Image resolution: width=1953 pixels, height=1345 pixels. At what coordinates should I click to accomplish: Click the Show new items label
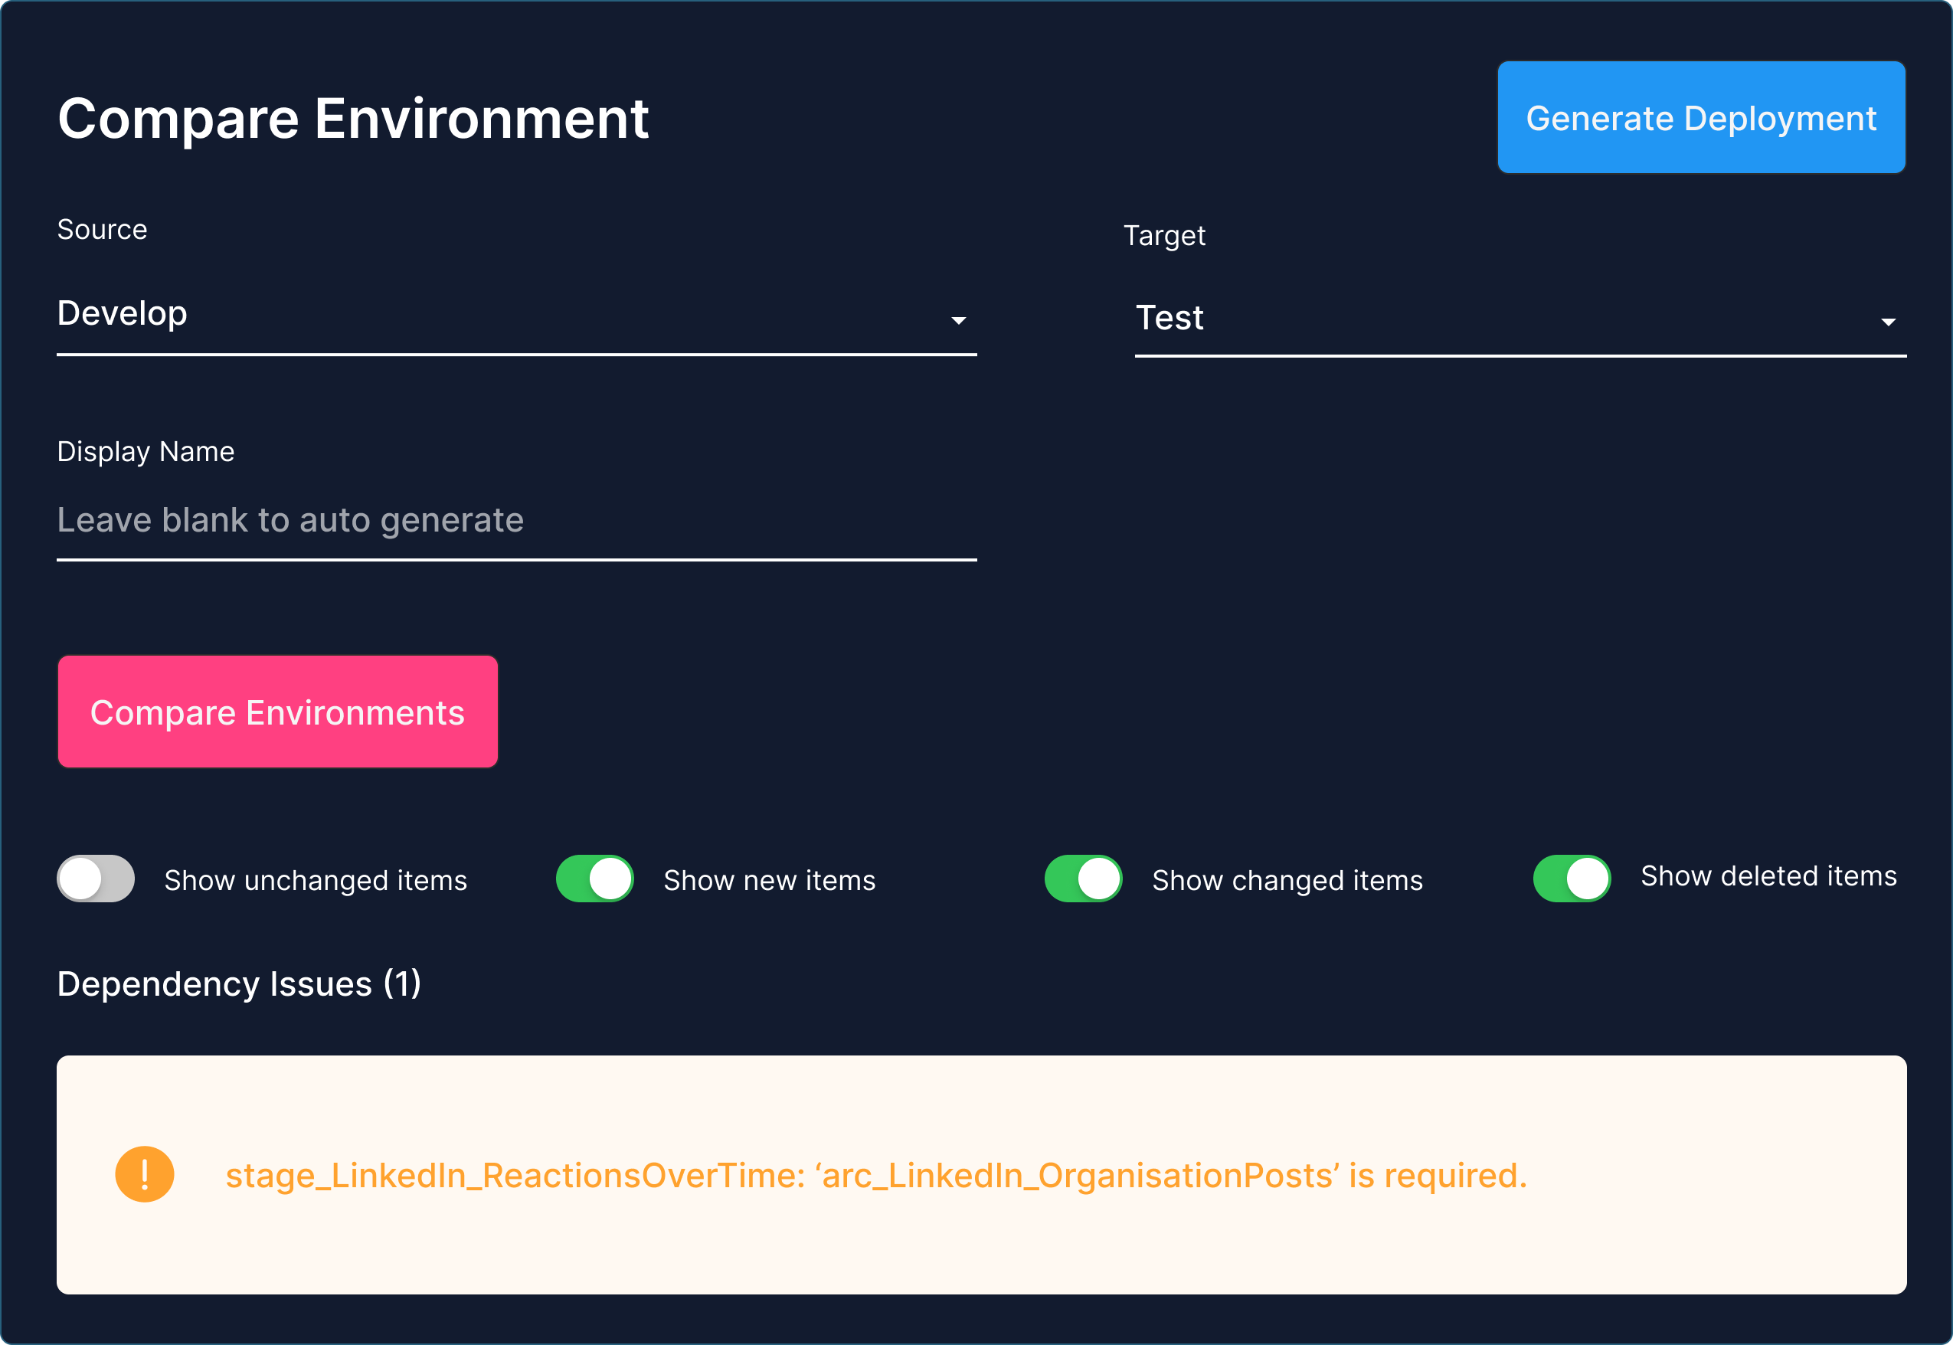pyautogui.click(x=769, y=880)
